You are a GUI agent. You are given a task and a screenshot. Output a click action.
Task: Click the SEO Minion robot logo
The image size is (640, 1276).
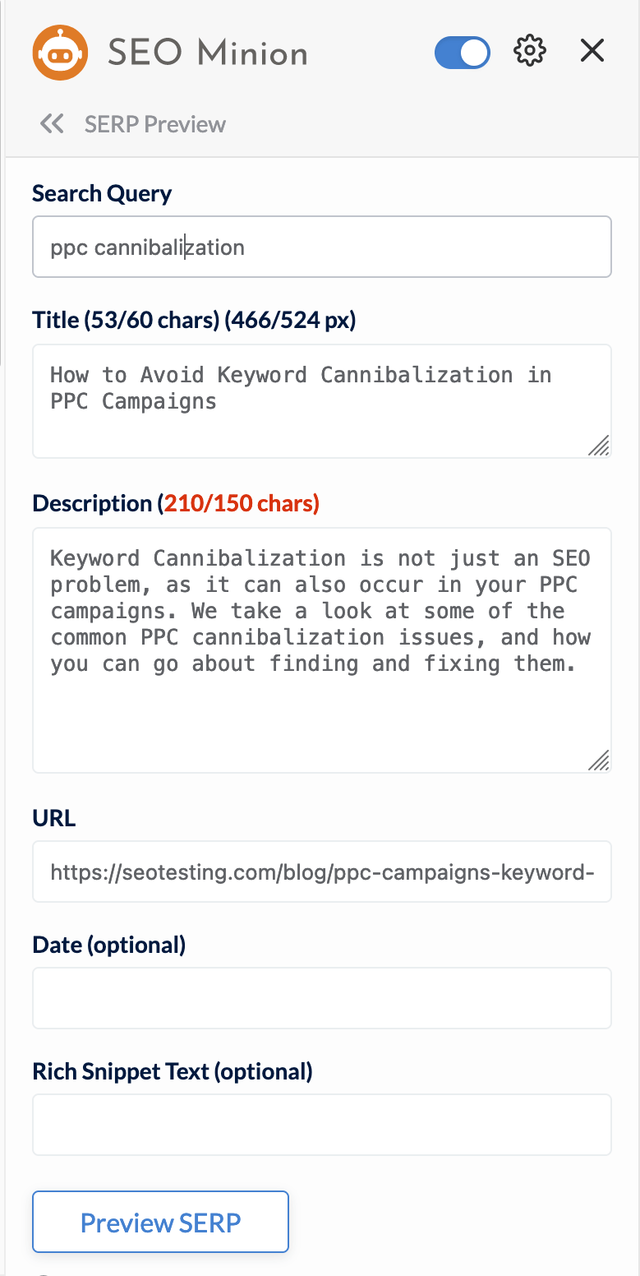(60, 53)
